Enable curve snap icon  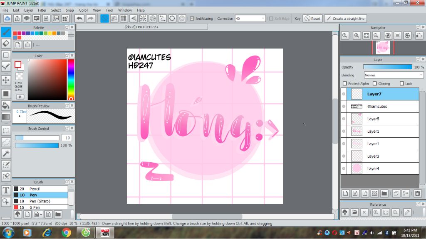[x=163, y=18]
